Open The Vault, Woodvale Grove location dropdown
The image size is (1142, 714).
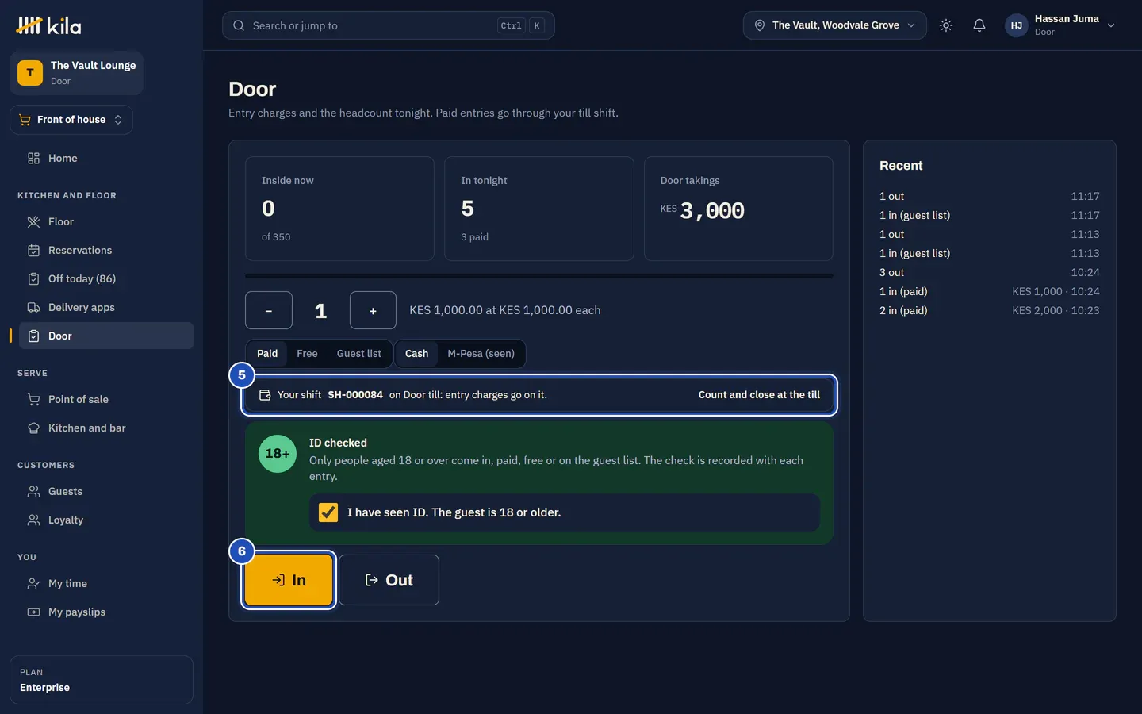click(x=834, y=25)
